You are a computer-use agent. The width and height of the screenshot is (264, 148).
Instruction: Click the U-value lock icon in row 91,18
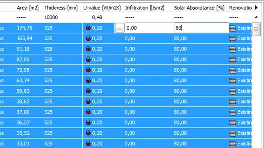88,49
